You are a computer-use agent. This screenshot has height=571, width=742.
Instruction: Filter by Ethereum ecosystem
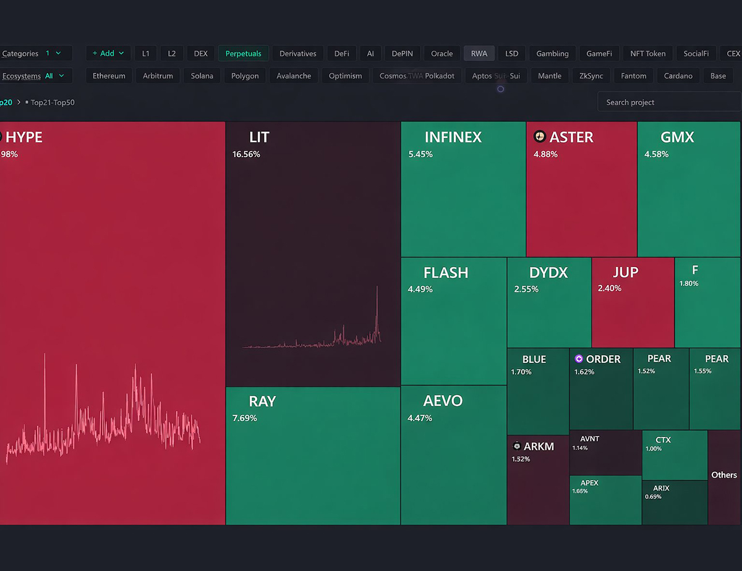tap(109, 76)
